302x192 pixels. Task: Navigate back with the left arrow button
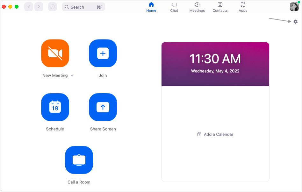[x=29, y=7]
